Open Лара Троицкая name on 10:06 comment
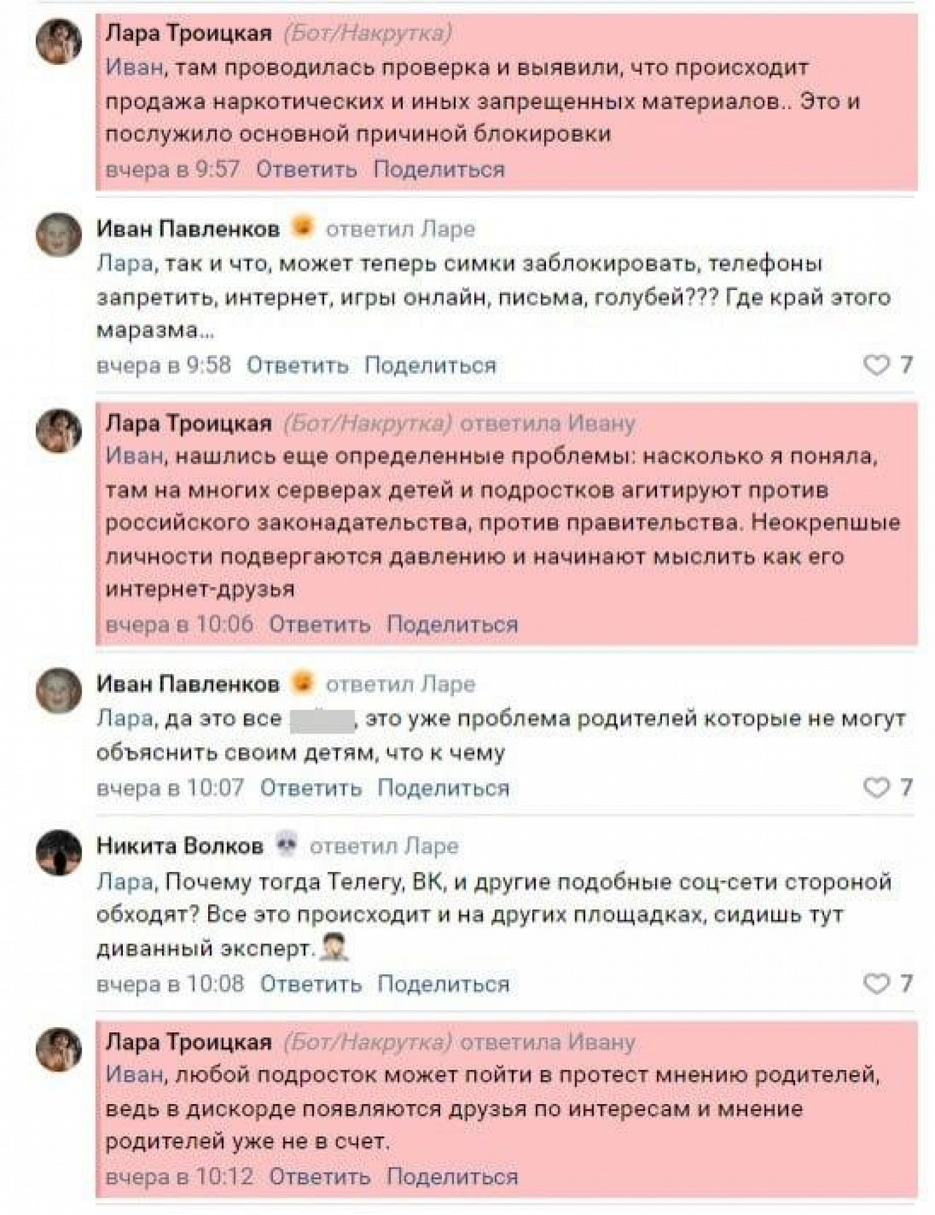The width and height of the screenshot is (935, 1215). click(x=189, y=424)
